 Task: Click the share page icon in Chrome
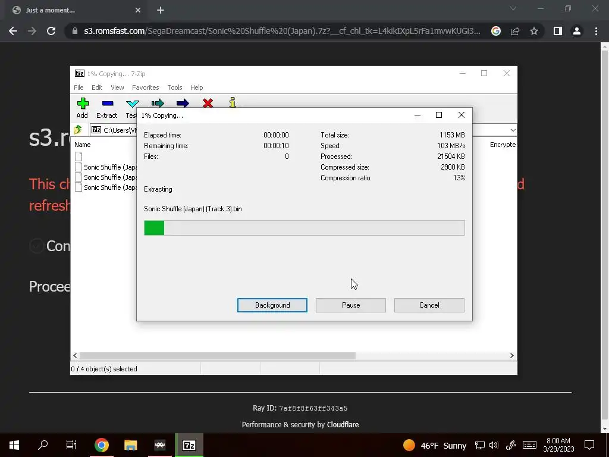coord(515,31)
